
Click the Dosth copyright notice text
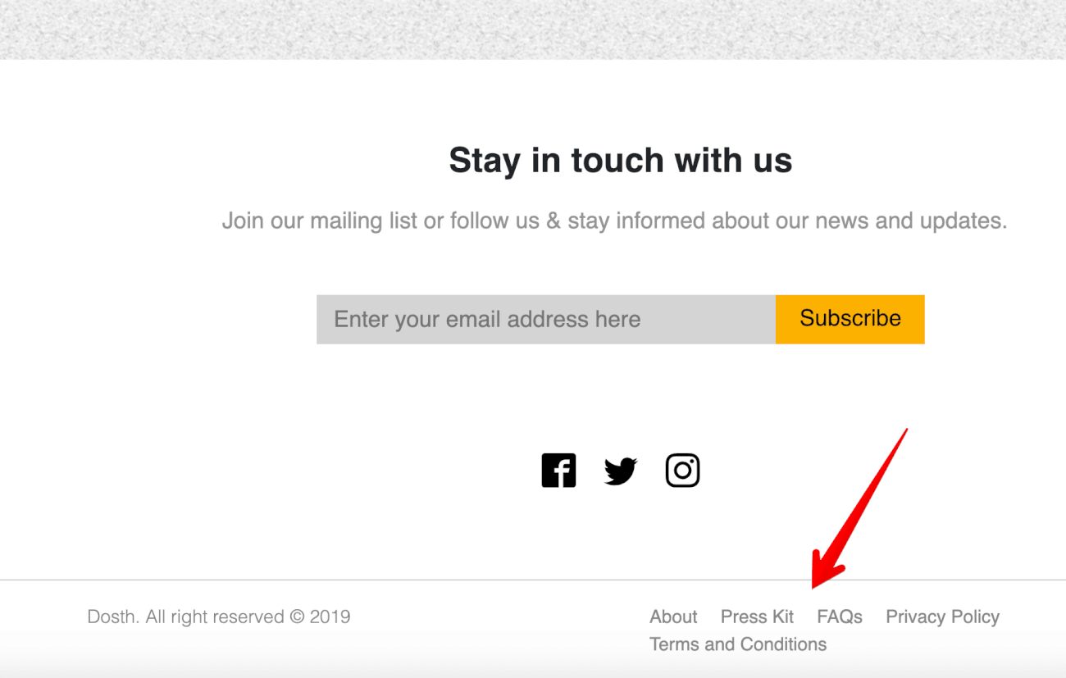click(219, 617)
